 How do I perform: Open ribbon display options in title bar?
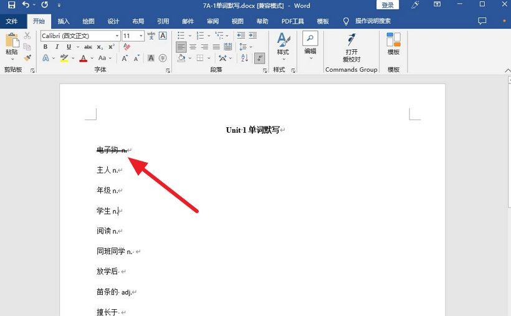(437, 4)
